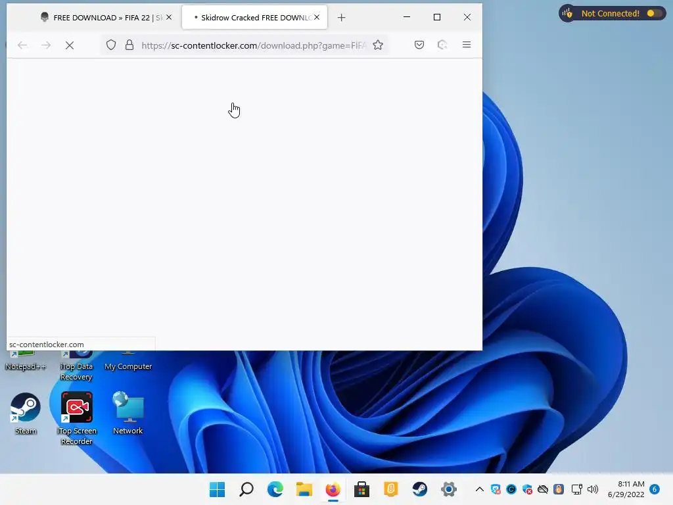Close the FIFA 22 FREE DOWNLOAD tab
This screenshot has height=505, width=673.
point(169,17)
